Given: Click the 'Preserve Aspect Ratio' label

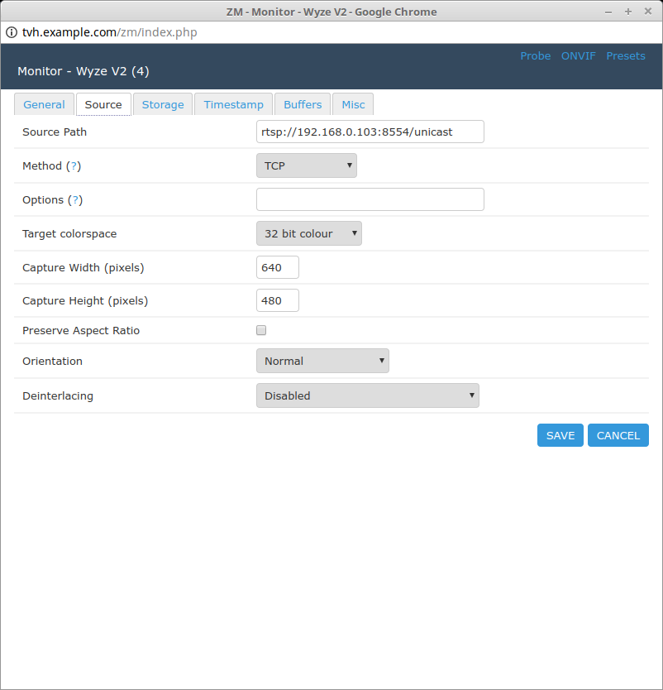Looking at the screenshot, I should click(81, 330).
